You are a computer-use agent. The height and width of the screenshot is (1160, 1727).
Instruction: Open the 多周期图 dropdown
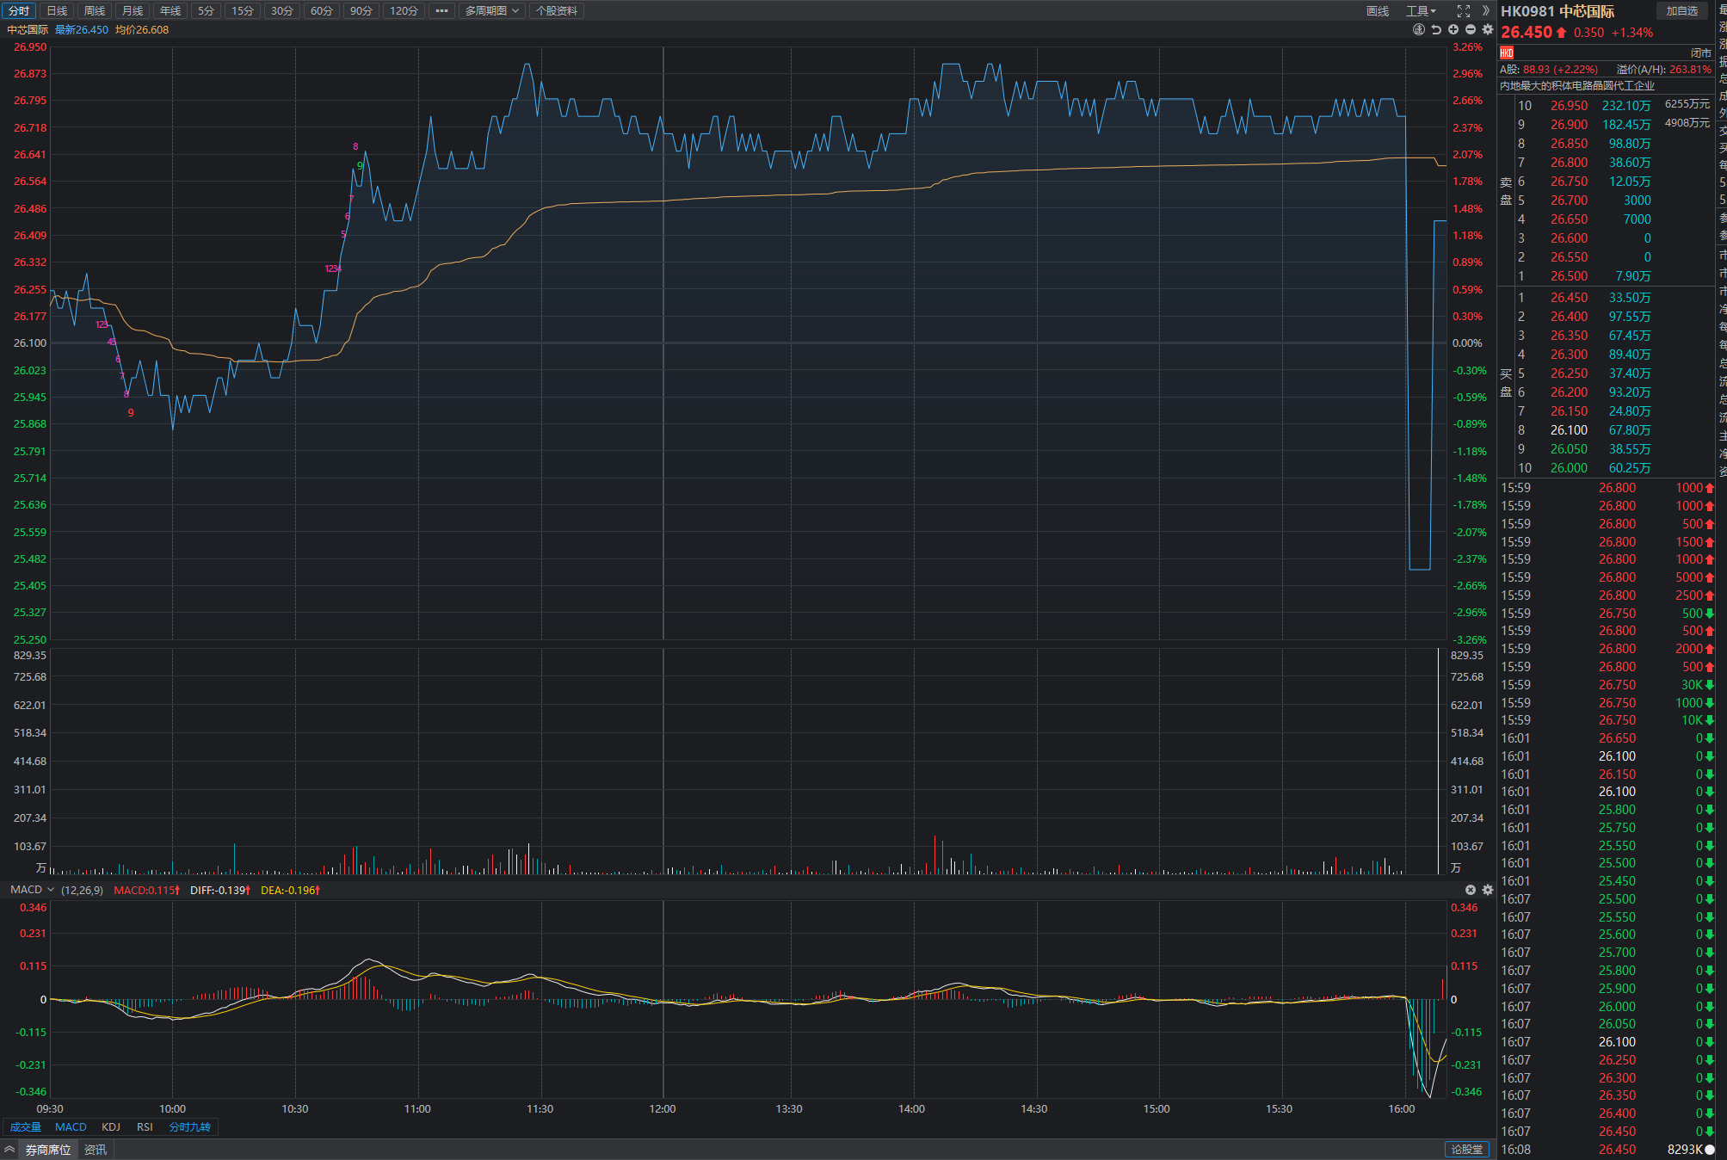point(491,11)
